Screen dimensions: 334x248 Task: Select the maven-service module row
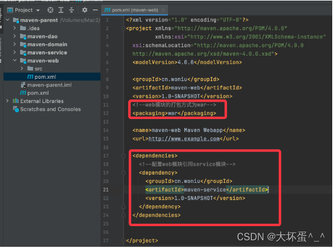point(52,53)
